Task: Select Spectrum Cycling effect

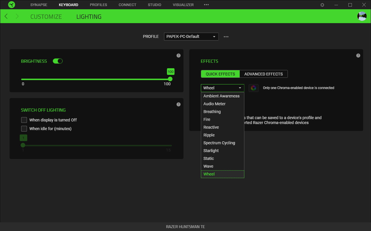Action: 223,143
